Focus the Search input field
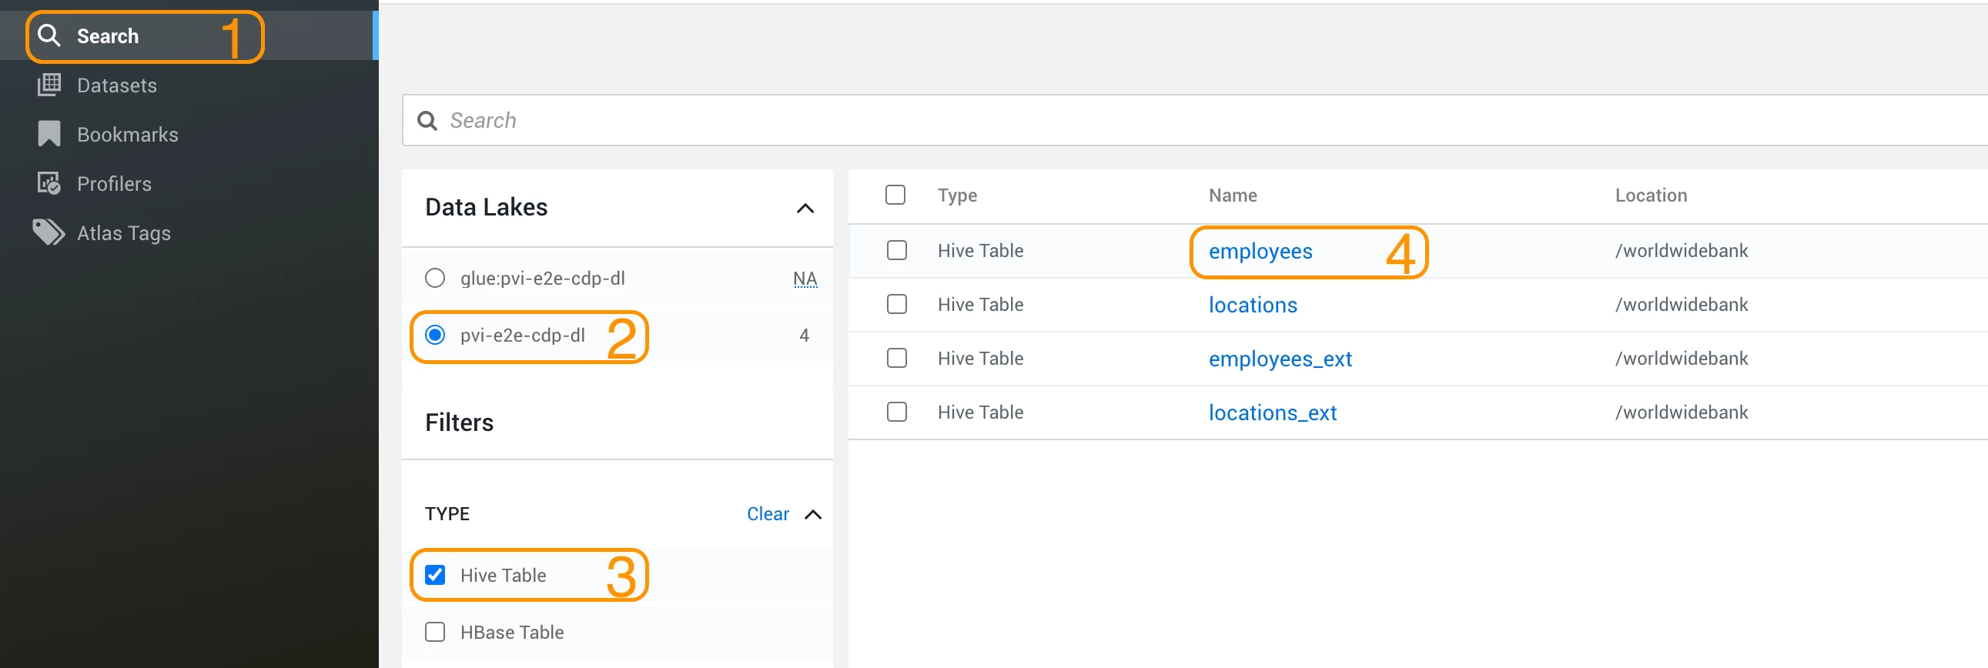The height and width of the screenshot is (668, 1988). [x=1195, y=120]
